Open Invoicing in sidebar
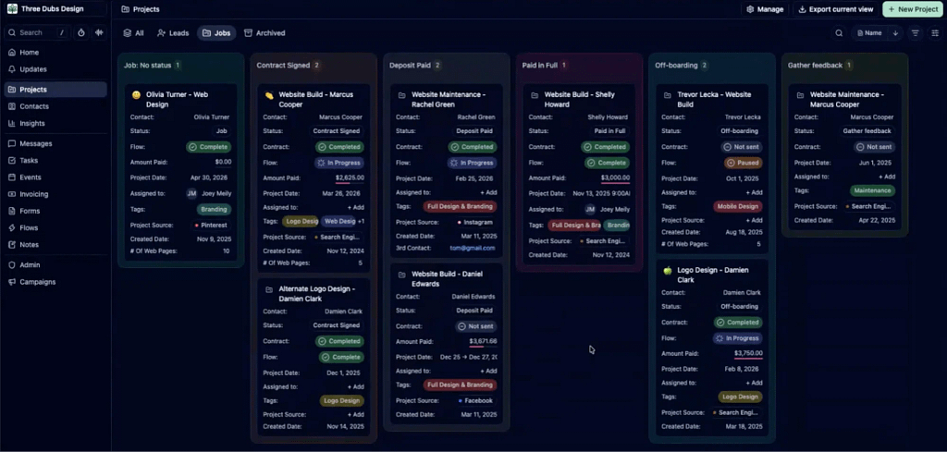Screen dimensions: 947x452 point(55,194)
